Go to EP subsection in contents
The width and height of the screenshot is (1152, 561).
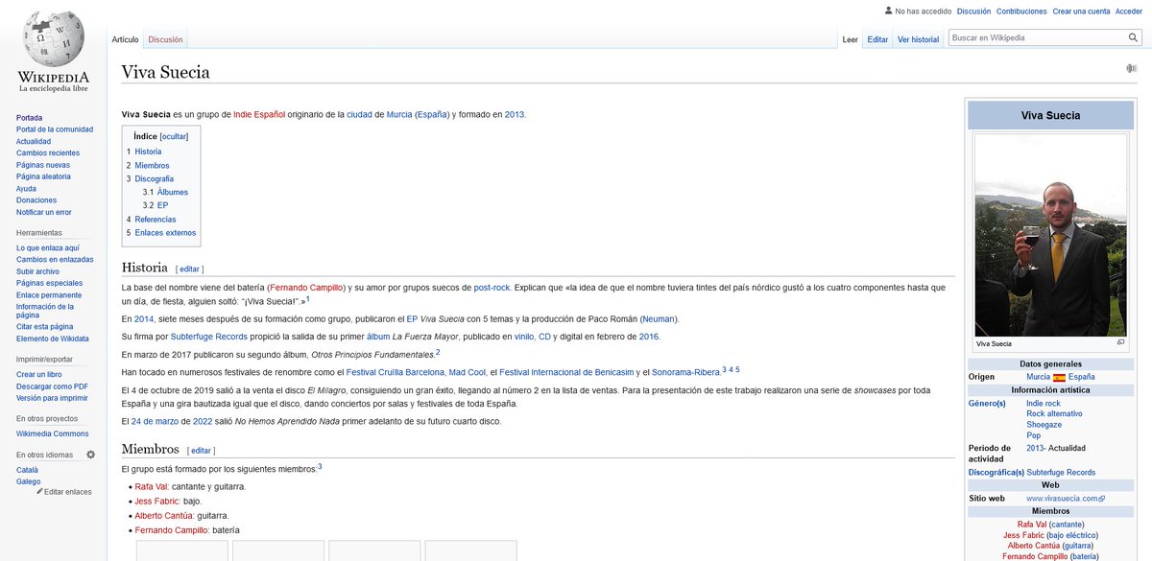click(162, 205)
